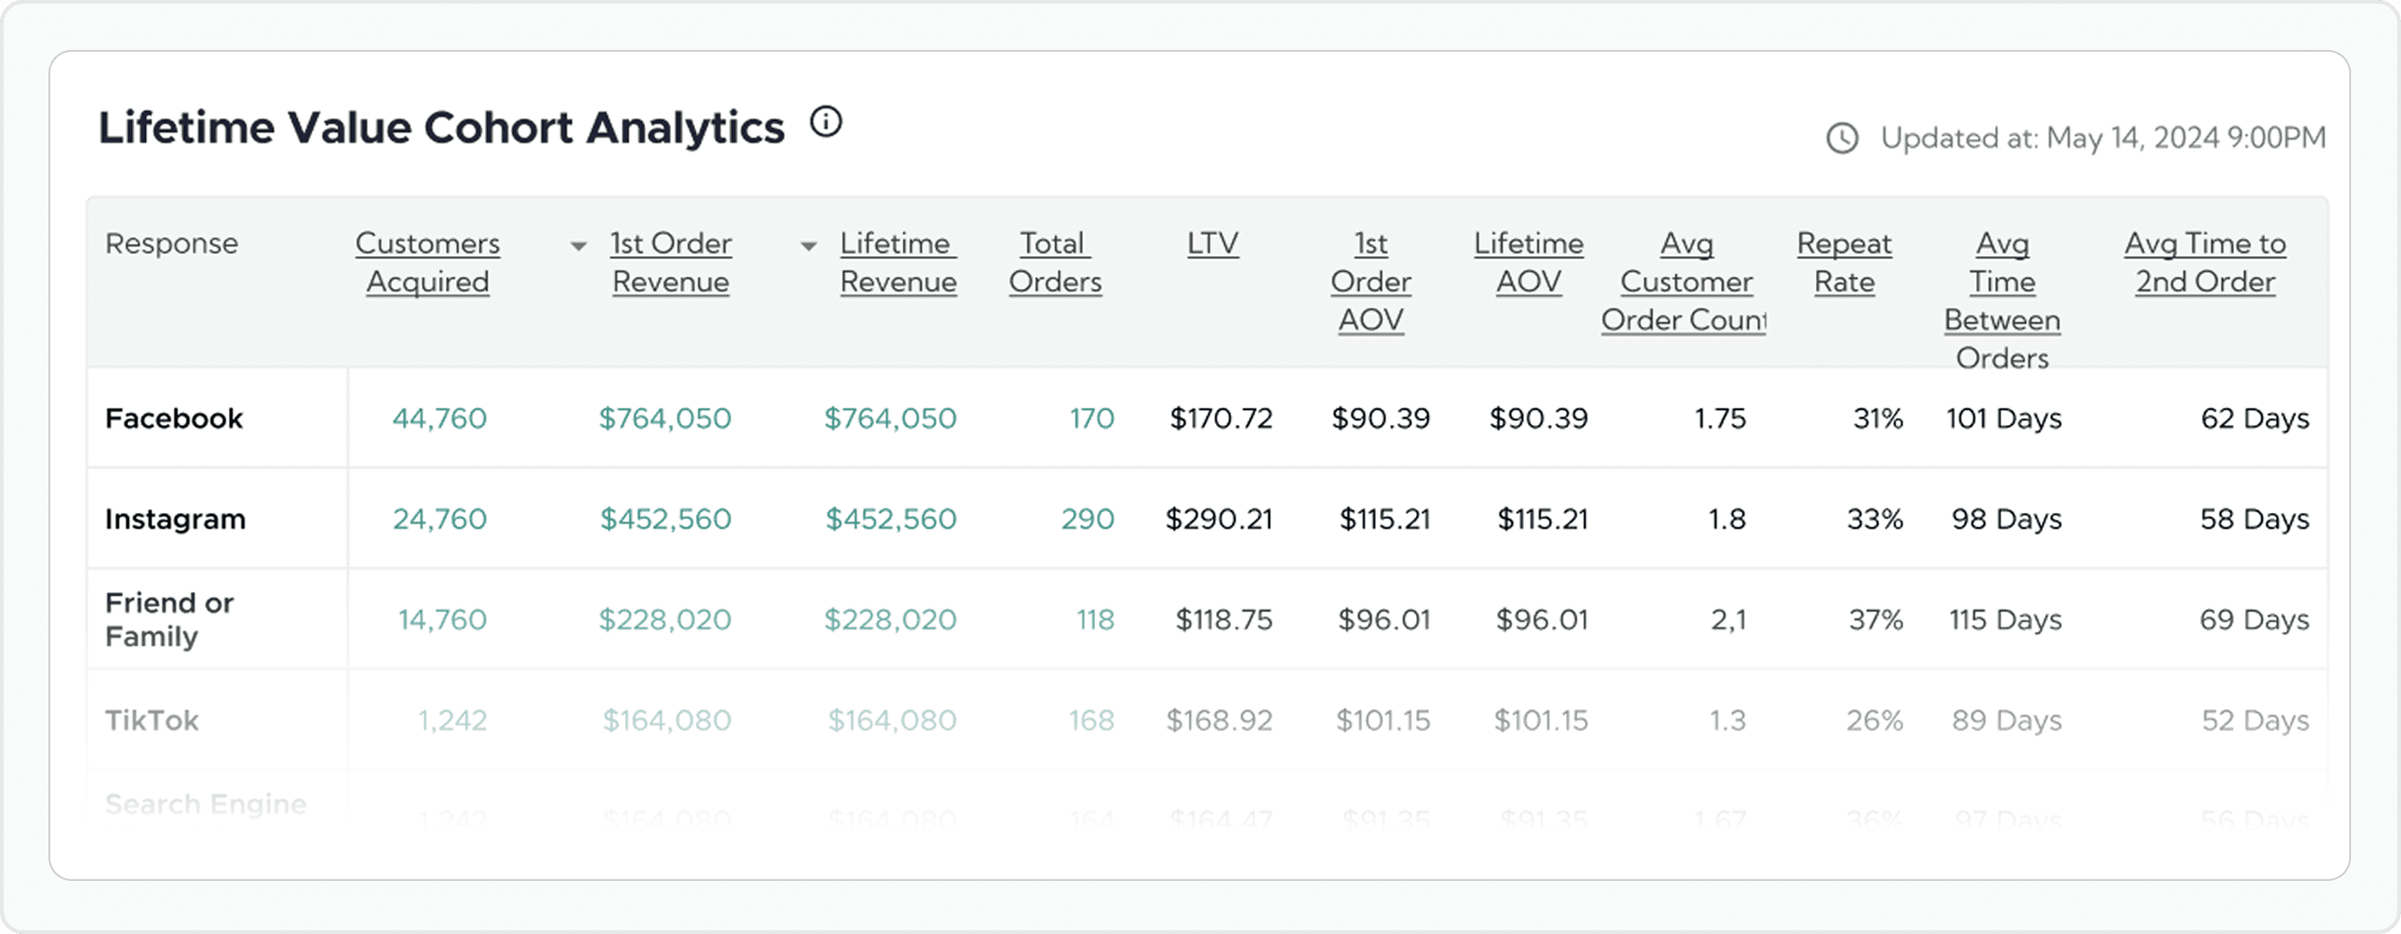Sort by 1st Order Revenue header
The image size is (2401, 934).
click(x=671, y=262)
